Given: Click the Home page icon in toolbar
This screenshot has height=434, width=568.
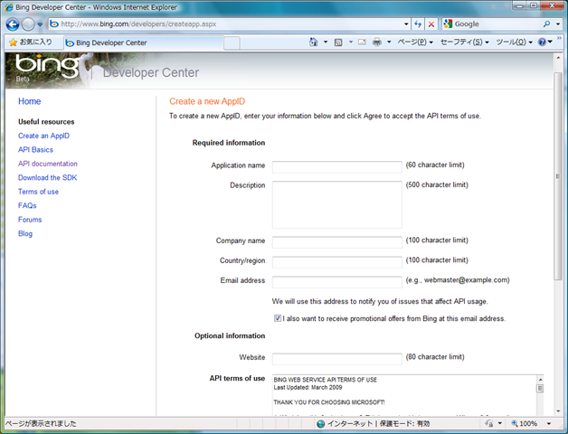Looking at the screenshot, I should 313,42.
